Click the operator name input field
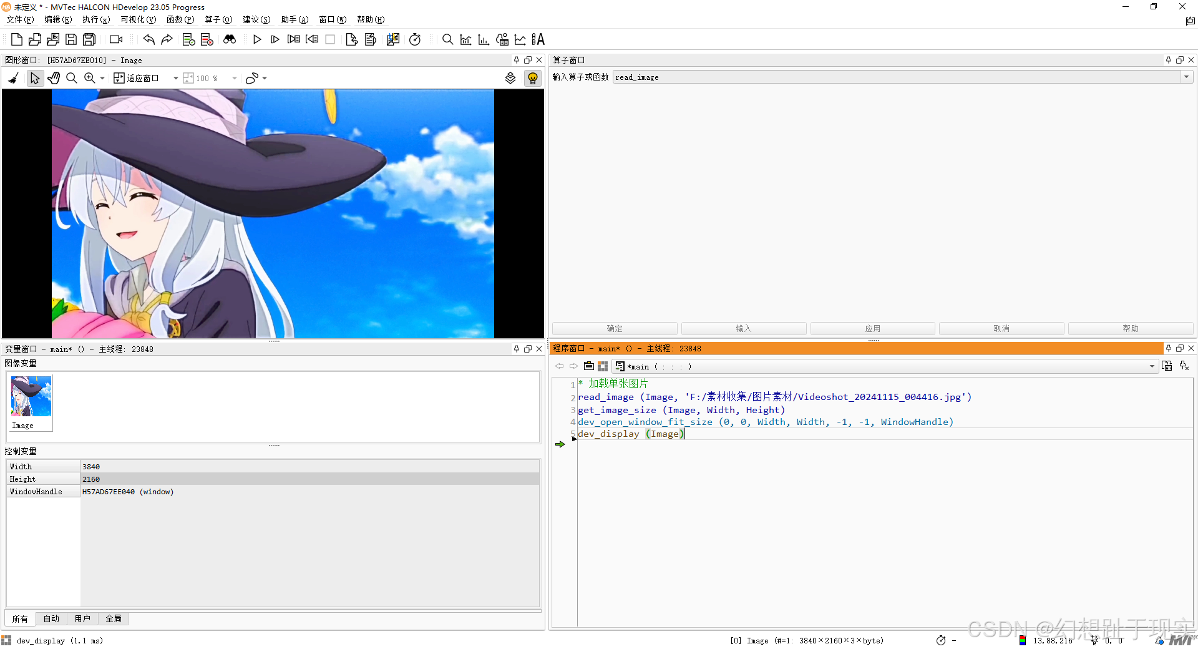This screenshot has height=649, width=1198. (x=897, y=77)
